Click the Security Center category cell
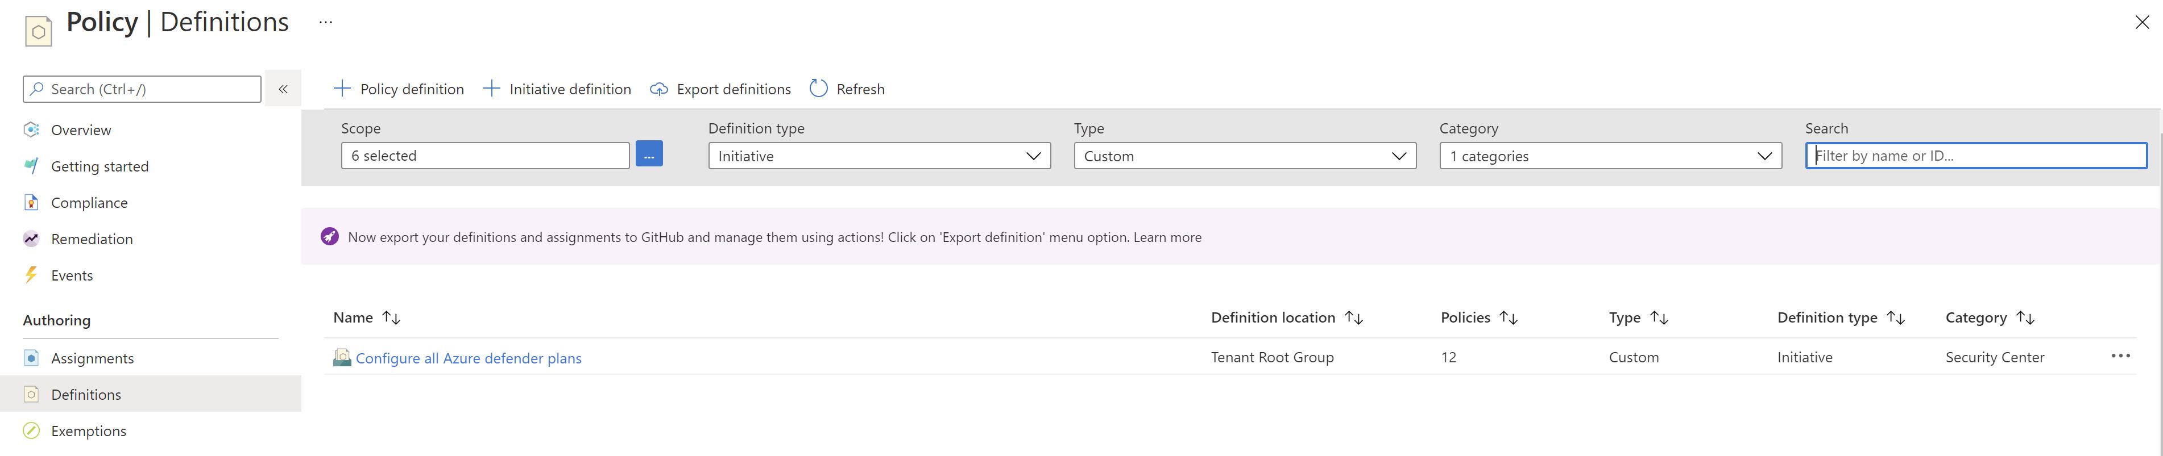The image size is (2163, 456). (1995, 357)
